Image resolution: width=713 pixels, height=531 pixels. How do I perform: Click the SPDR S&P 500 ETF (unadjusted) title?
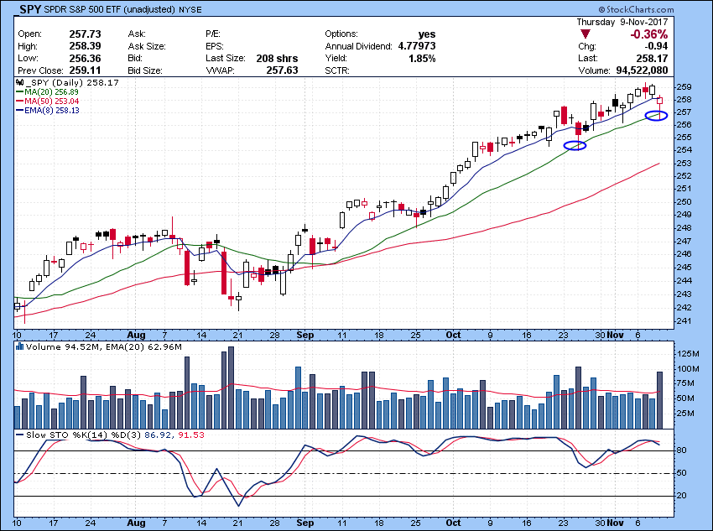pos(110,9)
